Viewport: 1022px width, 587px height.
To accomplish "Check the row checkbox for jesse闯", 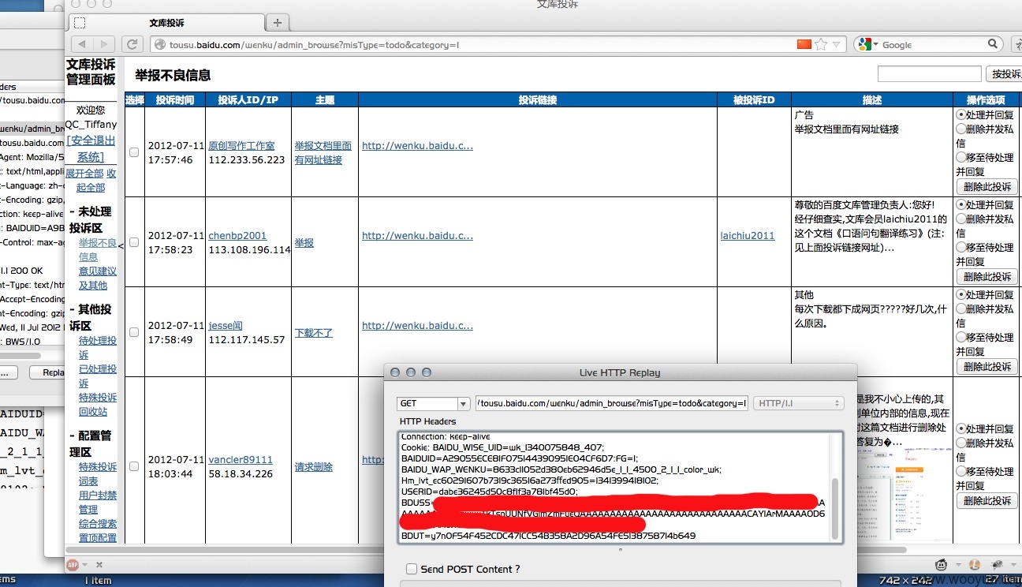I will pyautogui.click(x=134, y=332).
